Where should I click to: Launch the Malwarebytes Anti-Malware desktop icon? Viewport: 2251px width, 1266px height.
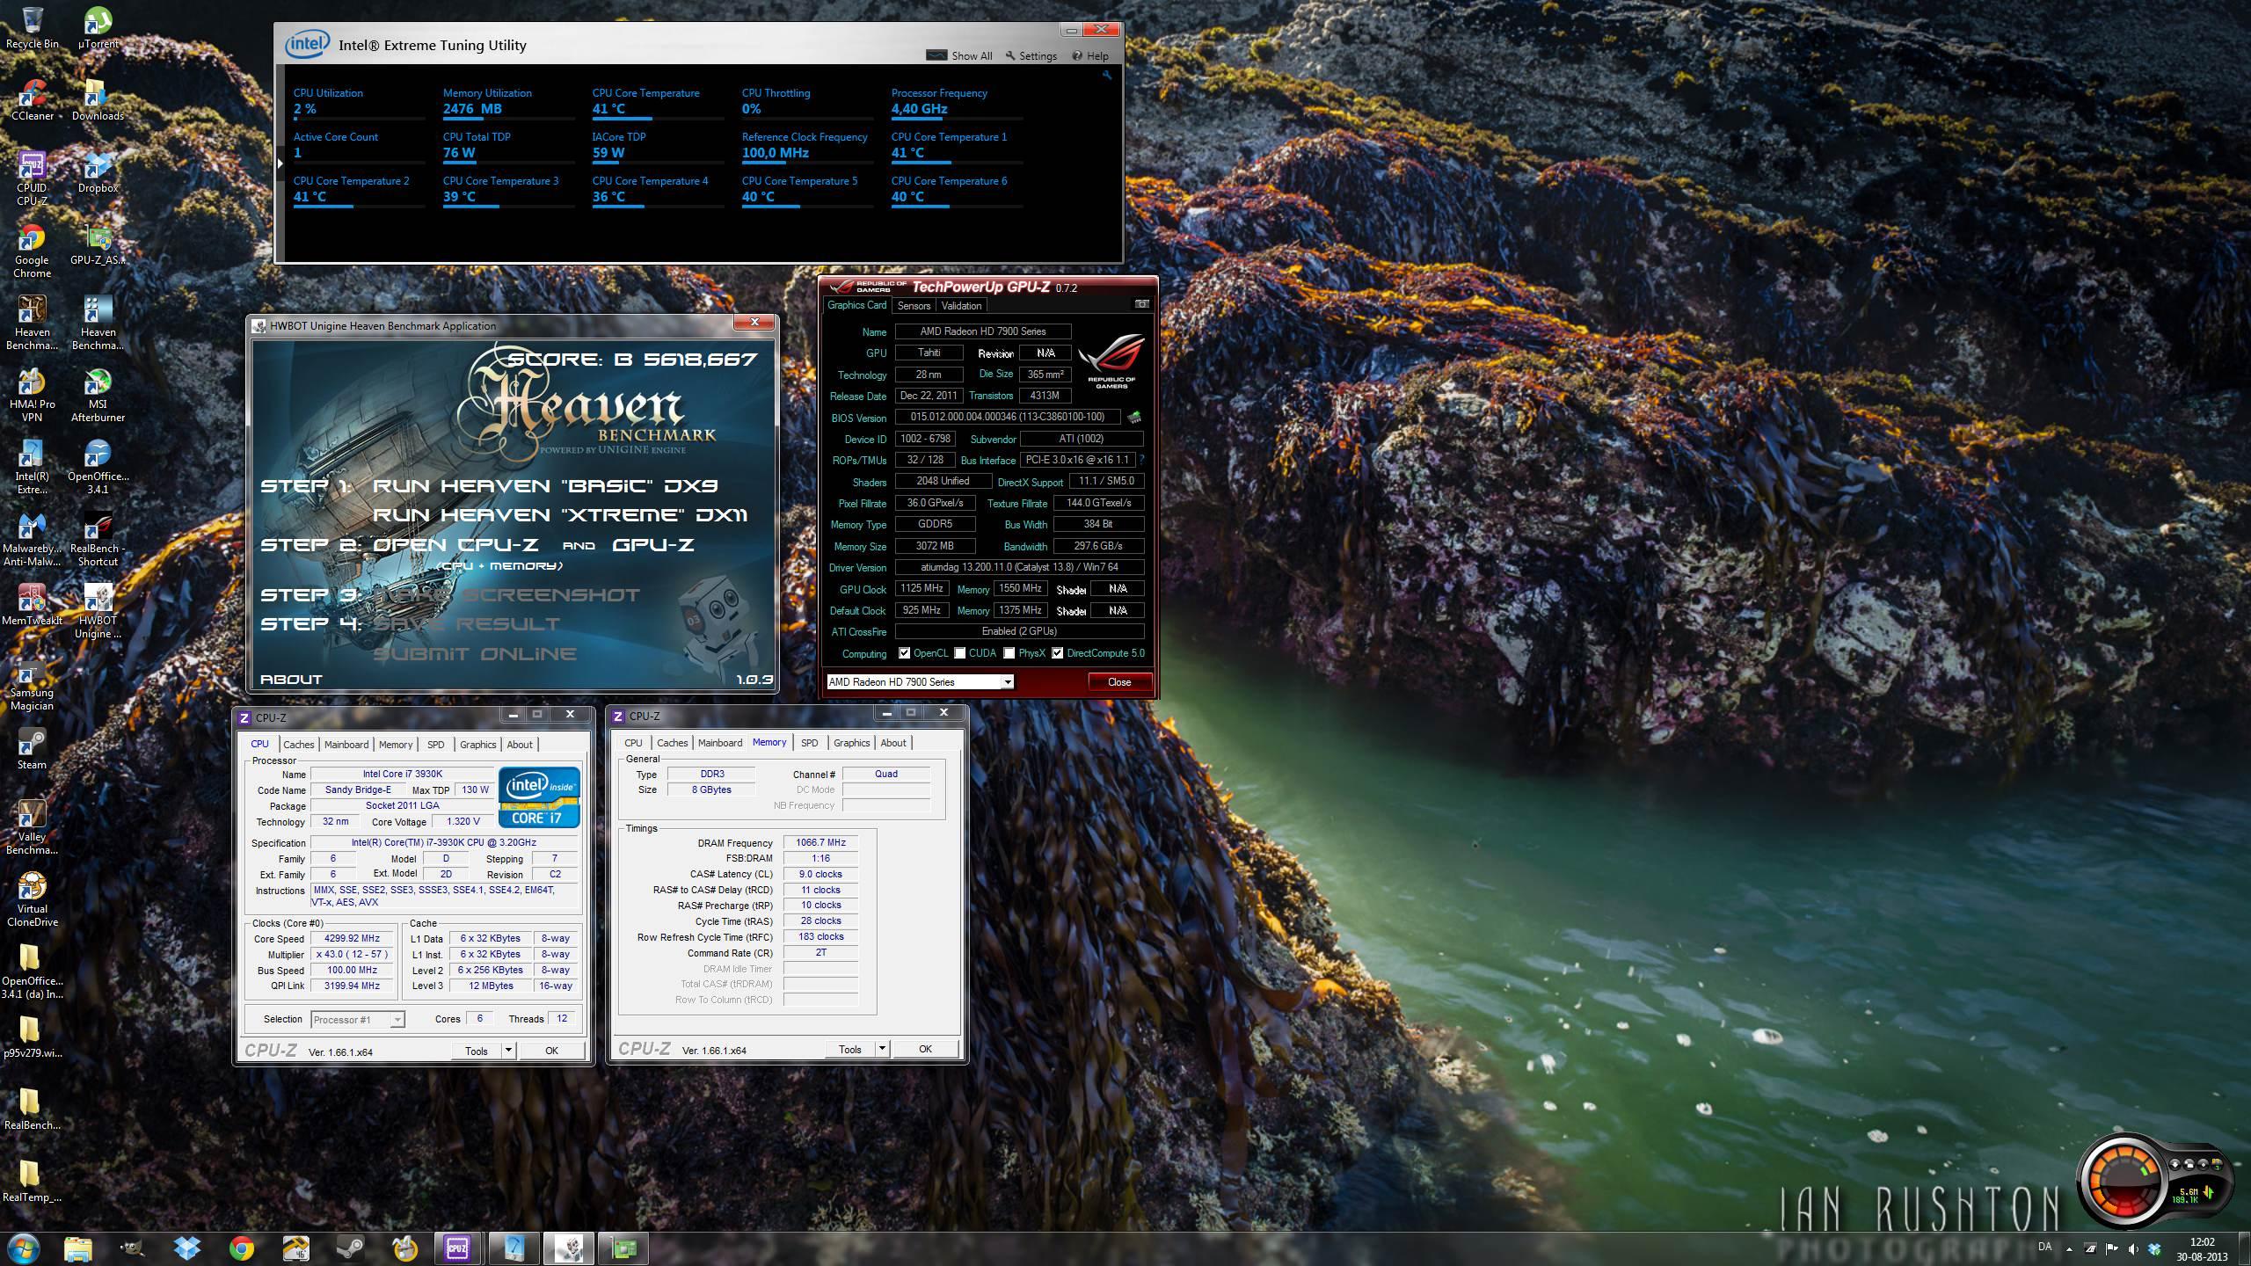pos(32,539)
